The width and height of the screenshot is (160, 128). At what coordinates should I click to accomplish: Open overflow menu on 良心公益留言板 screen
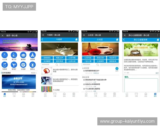157,35
